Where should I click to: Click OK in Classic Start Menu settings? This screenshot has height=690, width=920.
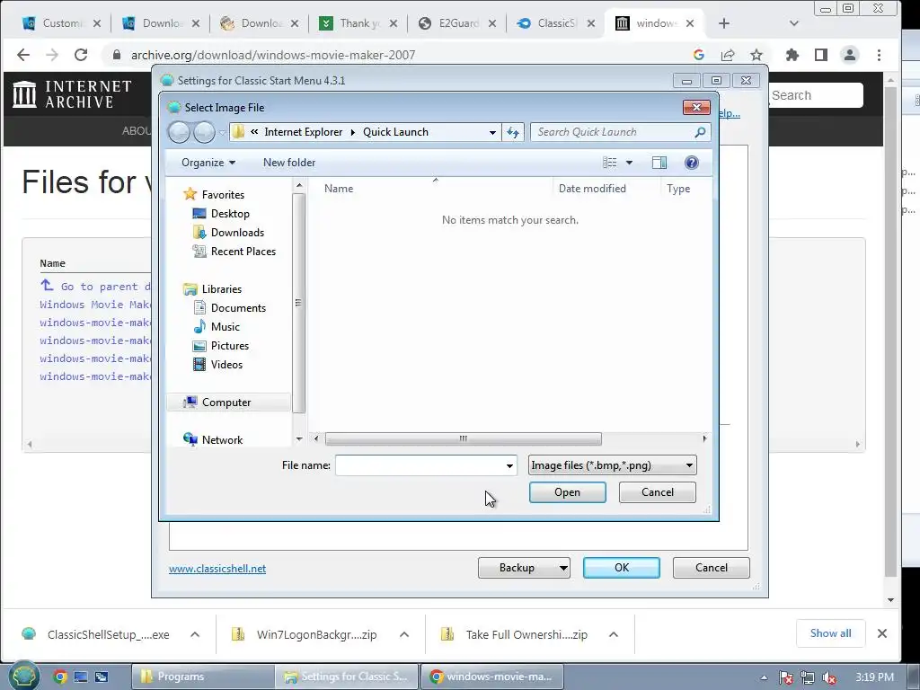pyautogui.click(x=622, y=568)
